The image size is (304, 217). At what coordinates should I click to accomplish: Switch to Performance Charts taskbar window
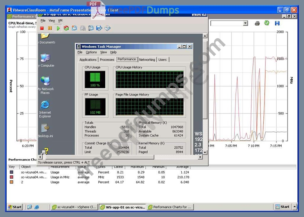(170, 207)
